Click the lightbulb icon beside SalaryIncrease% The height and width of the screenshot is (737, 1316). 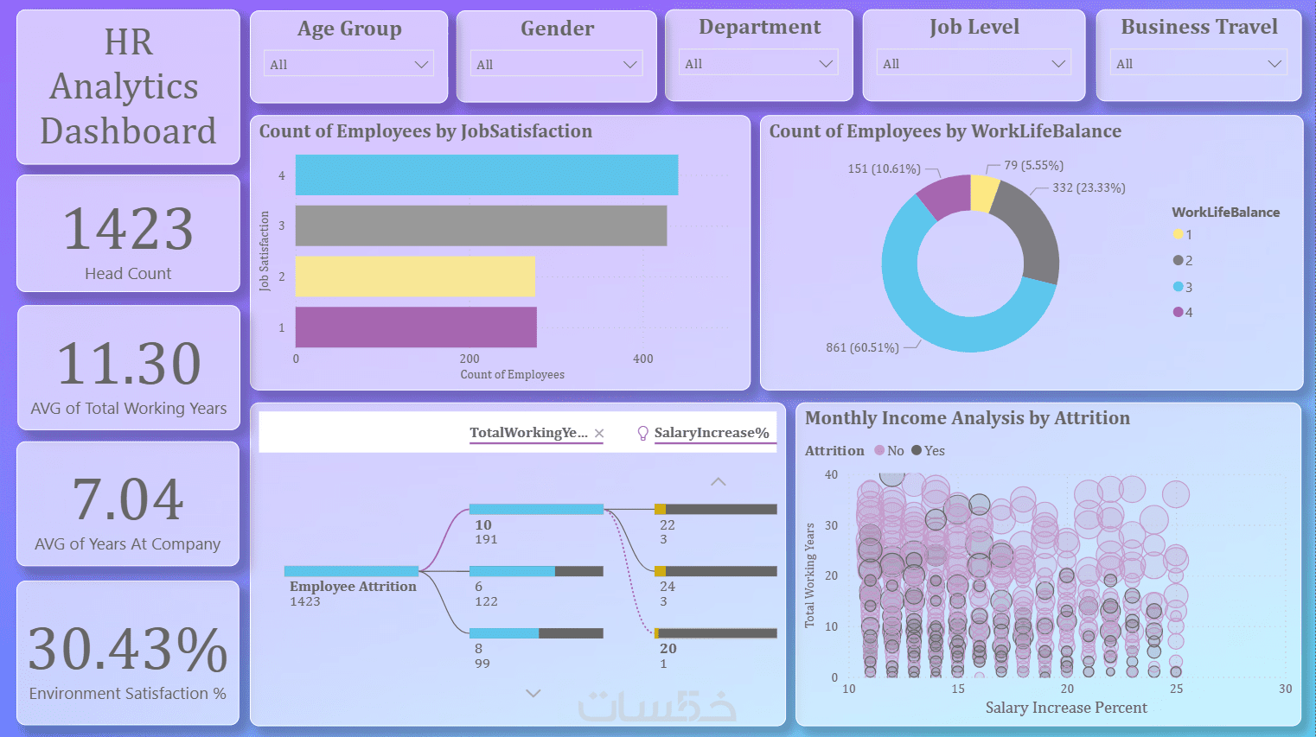coord(642,433)
